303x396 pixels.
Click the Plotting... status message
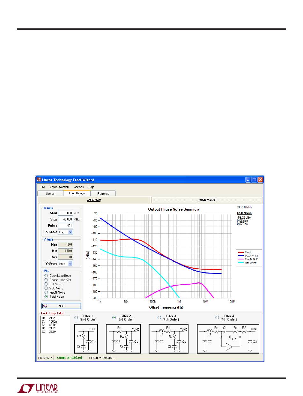(109, 358)
